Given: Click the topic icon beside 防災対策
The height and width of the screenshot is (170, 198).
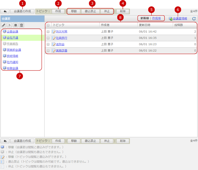Looking at the screenshot, I should [53, 32].
